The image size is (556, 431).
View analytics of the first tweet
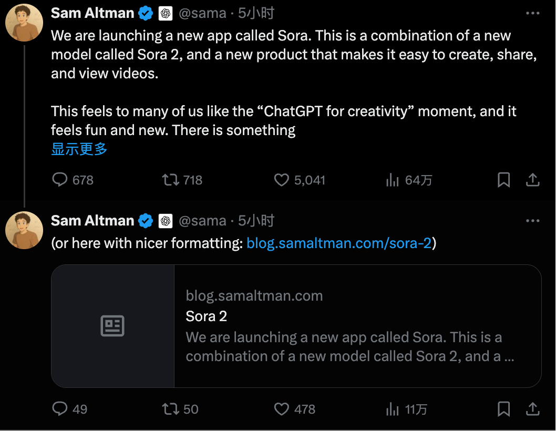click(x=393, y=180)
